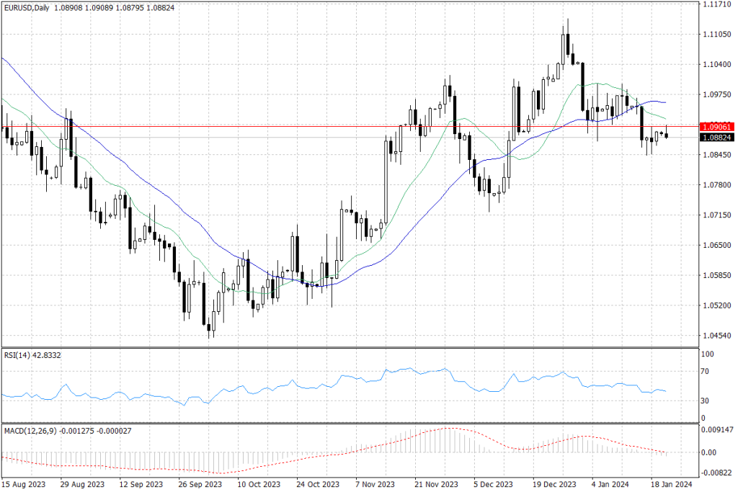The width and height of the screenshot is (738, 492).
Task: Click the 15 Aug 2023 date axis label
Action: [x=23, y=486]
